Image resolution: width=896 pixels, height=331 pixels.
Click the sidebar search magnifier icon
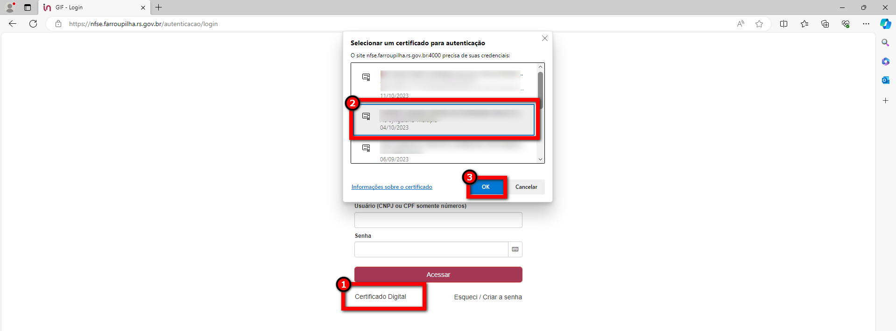pos(885,43)
